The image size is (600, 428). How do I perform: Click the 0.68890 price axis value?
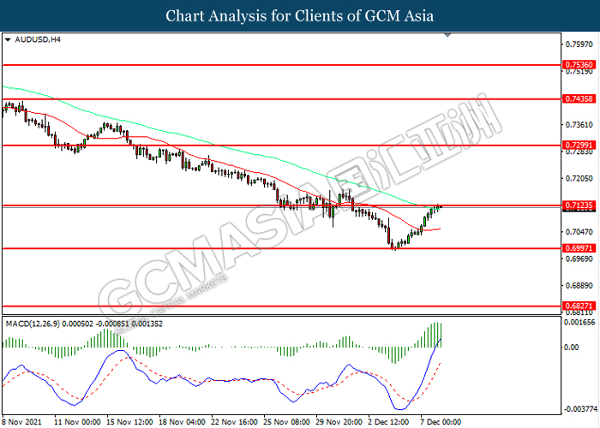point(579,285)
